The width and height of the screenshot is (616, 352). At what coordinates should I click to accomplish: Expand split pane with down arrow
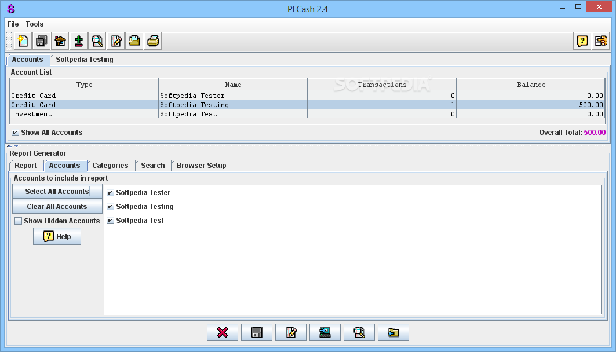tap(16, 145)
